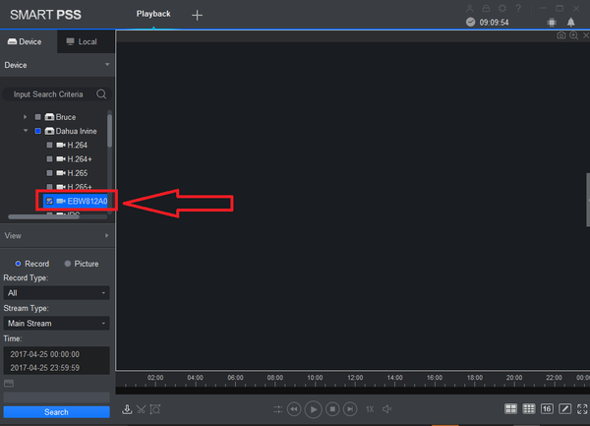Enter full screen mode

pos(582,408)
